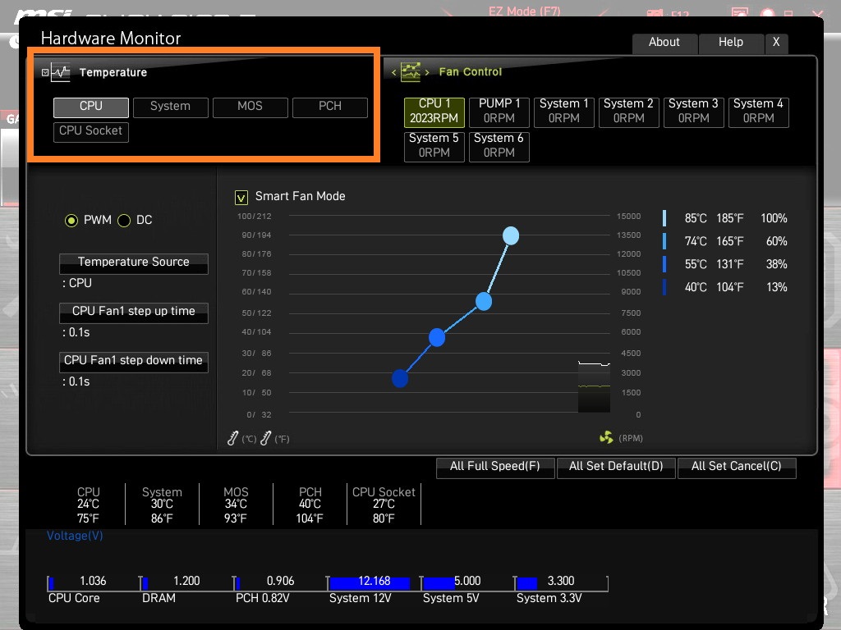The image size is (841, 630).
Task: Click the green fan RPM icon
Action: point(606,438)
